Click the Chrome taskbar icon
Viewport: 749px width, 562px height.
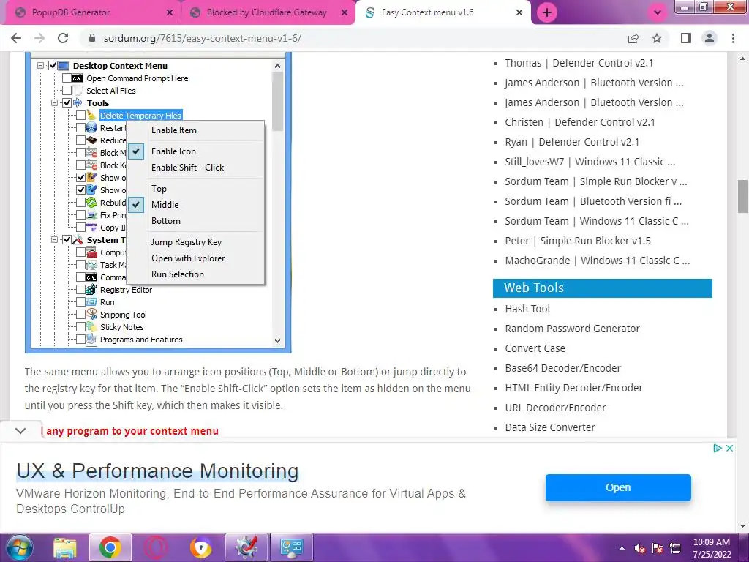click(110, 547)
